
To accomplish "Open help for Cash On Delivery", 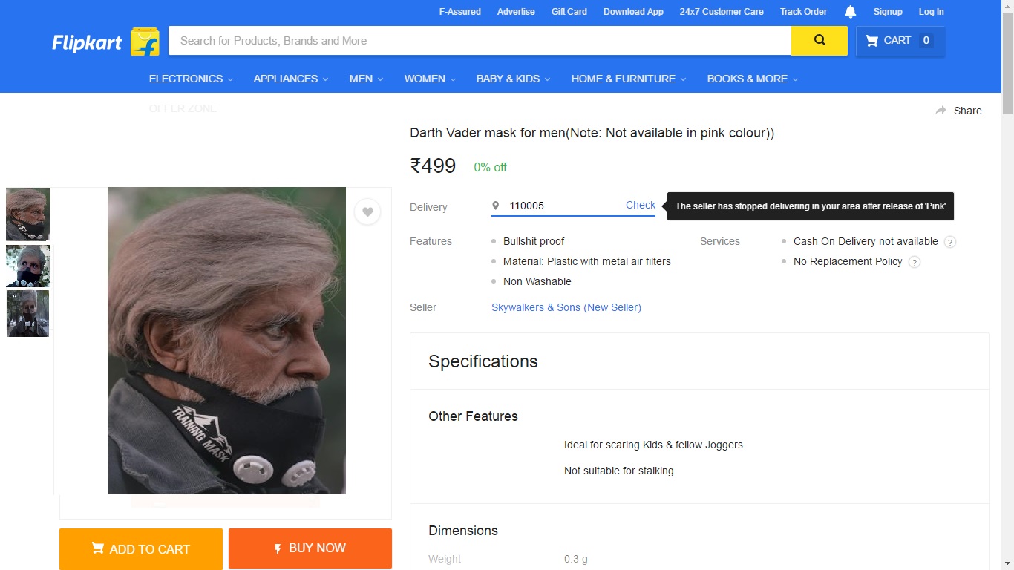I will coord(950,242).
